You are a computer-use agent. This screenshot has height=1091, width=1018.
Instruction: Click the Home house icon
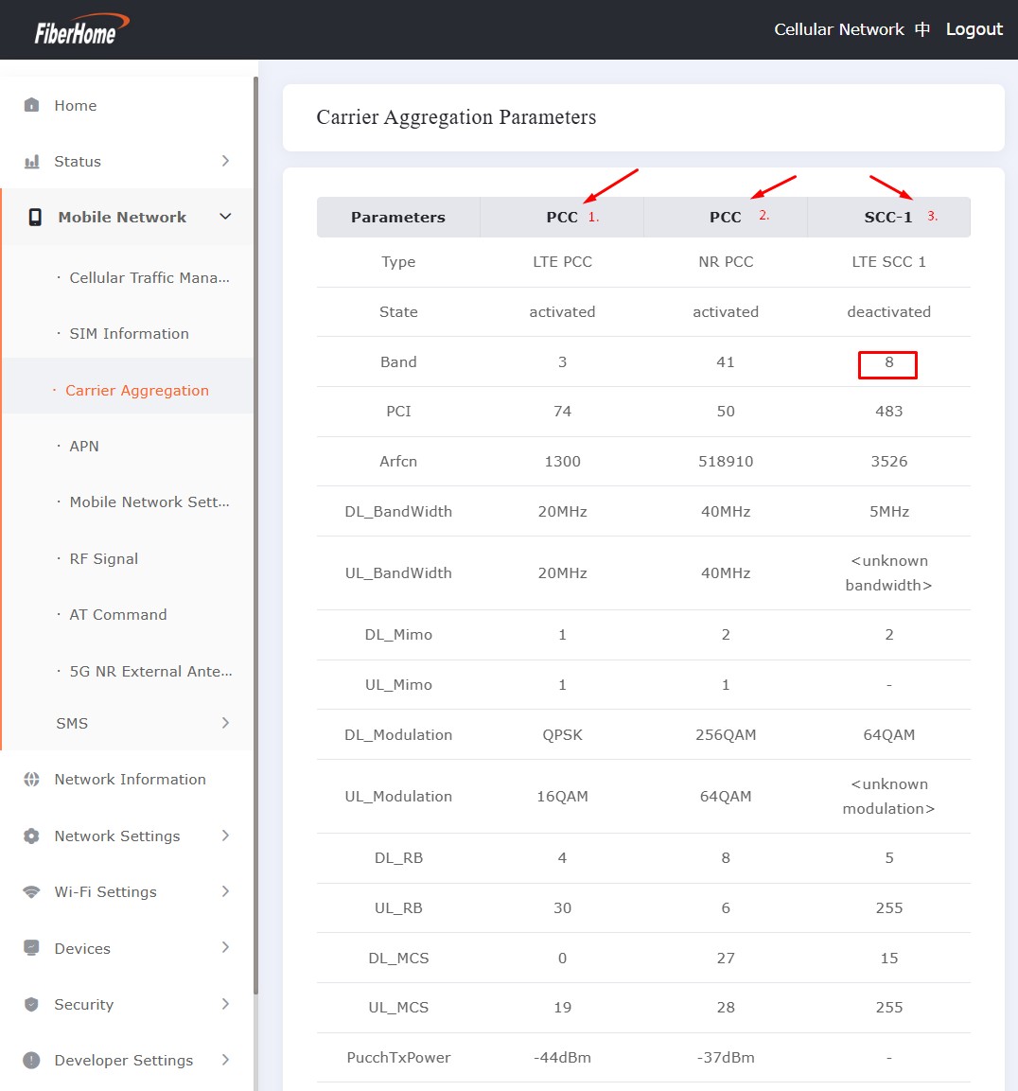pyautogui.click(x=31, y=105)
